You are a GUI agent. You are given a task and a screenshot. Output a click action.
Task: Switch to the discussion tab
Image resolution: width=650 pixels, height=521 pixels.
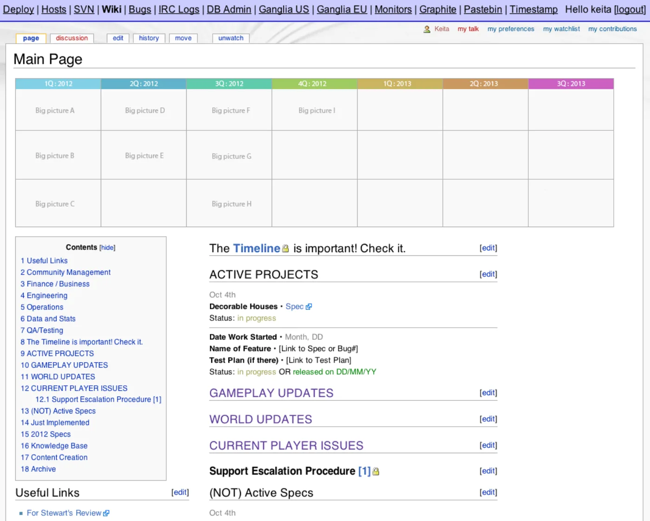pyautogui.click(x=72, y=39)
